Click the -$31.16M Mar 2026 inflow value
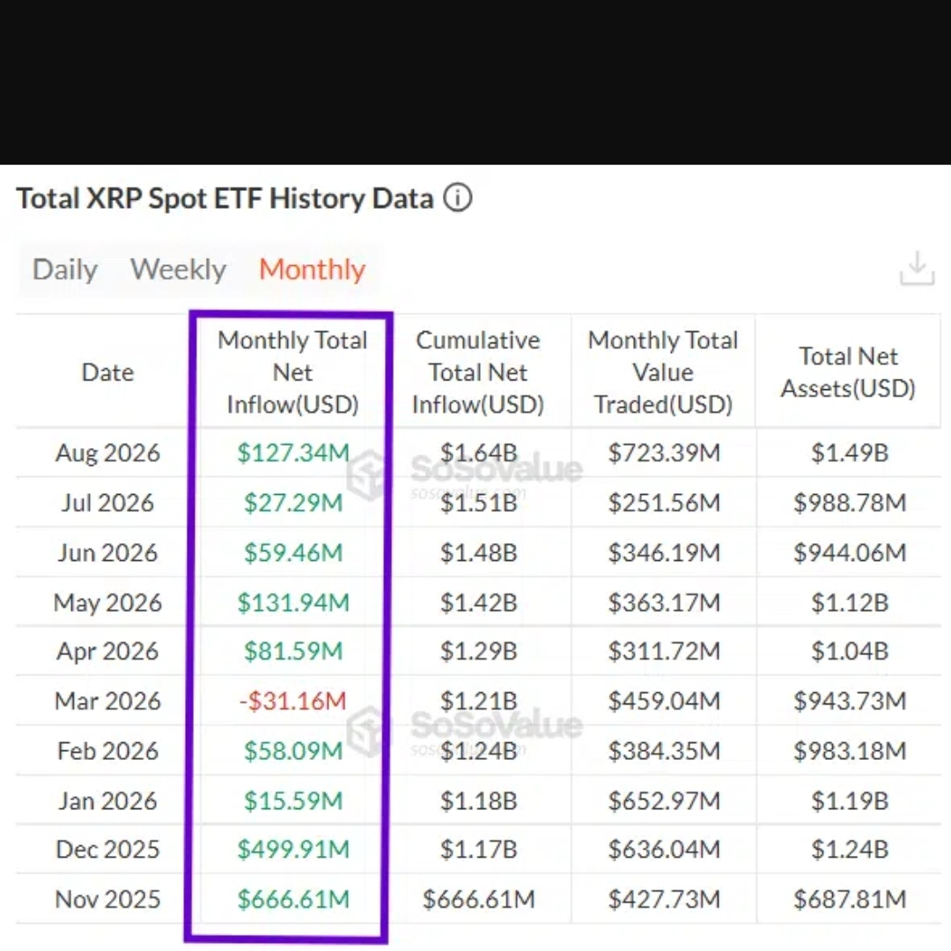Image resolution: width=951 pixels, height=951 pixels. pos(293,701)
